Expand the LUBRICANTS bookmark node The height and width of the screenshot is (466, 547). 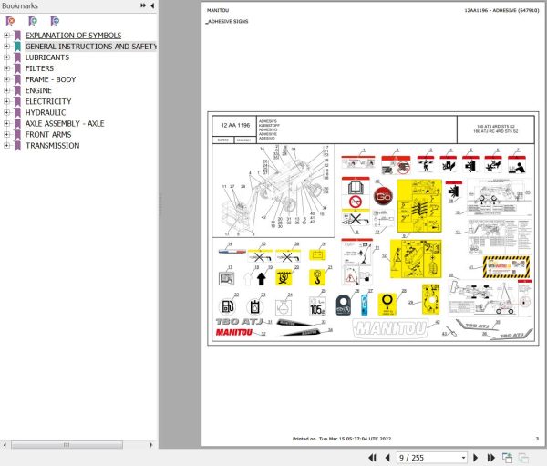tap(6, 57)
